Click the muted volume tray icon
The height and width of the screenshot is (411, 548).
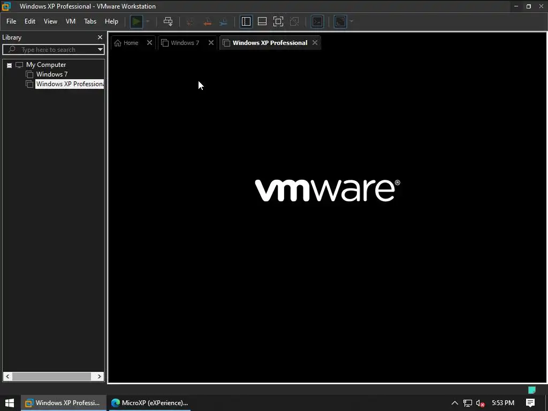pos(480,403)
